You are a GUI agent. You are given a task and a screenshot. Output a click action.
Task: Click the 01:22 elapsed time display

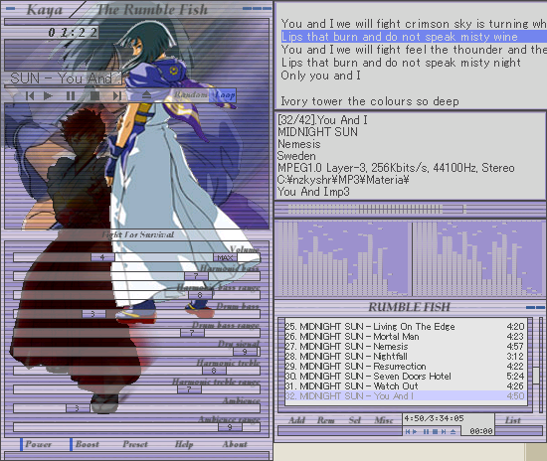coord(73,33)
